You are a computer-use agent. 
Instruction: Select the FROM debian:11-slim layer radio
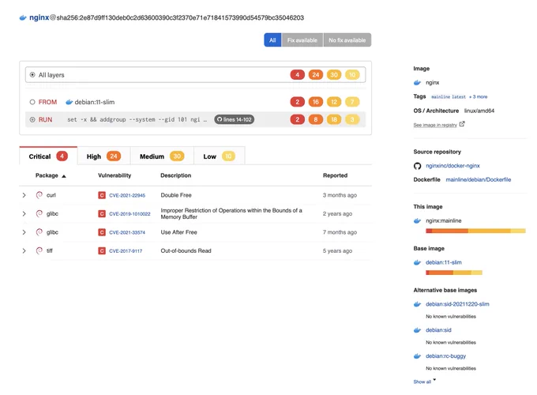32,102
